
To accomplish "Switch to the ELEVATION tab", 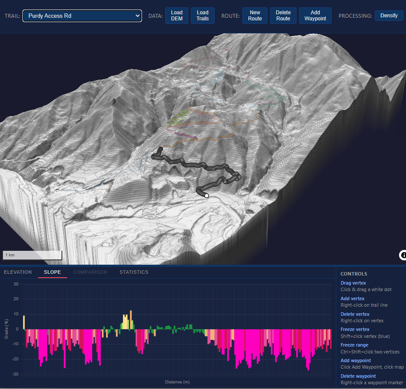I will tap(18, 272).
